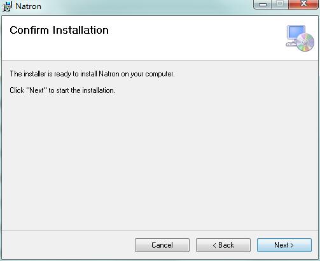Click Next to start the installation
The height and width of the screenshot is (261, 320).
284,245
